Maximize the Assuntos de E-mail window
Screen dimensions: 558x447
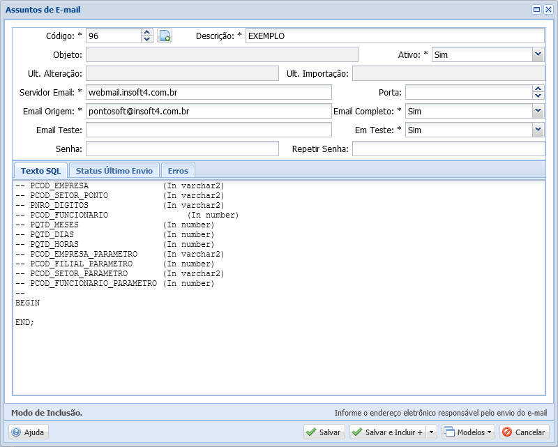tap(536, 10)
